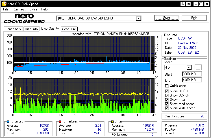Switch to the ScanDisc tab

(x=69, y=29)
